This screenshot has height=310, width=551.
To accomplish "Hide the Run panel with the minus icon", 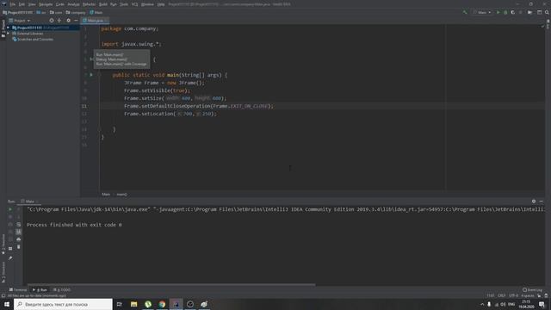I will pos(542,201).
